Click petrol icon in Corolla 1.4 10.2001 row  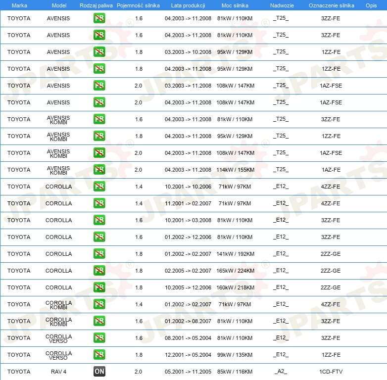click(x=99, y=187)
